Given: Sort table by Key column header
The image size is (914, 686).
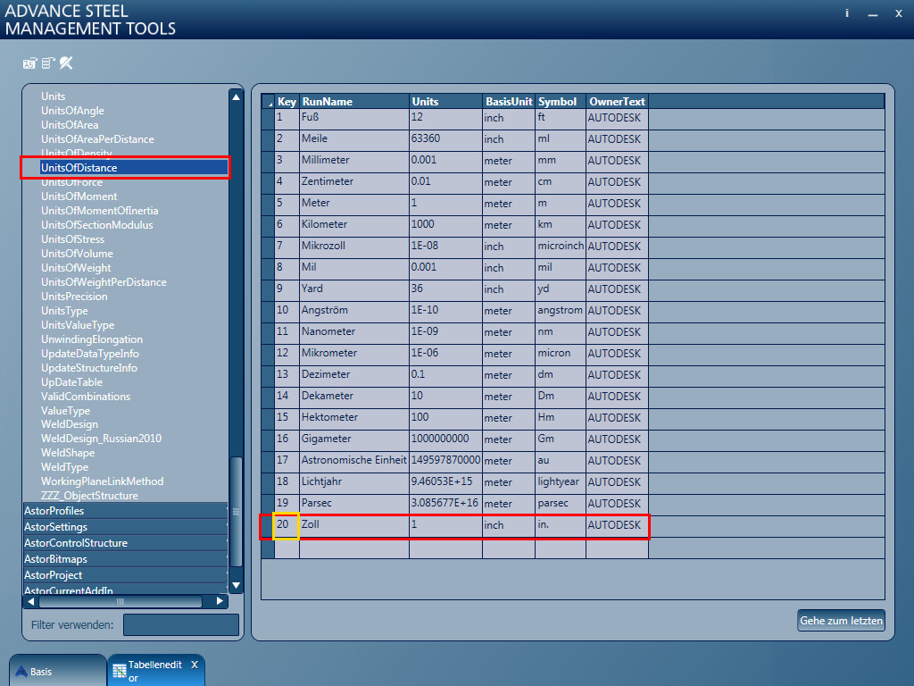Looking at the screenshot, I should pos(287,102).
